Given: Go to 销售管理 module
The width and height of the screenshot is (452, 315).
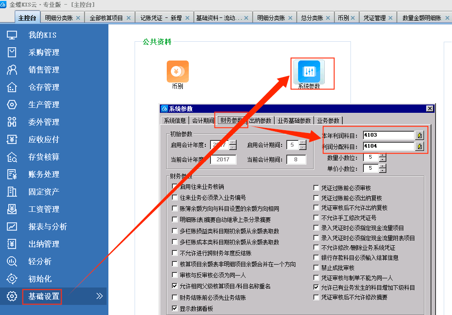Looking at the screenshot, I should point(44,70).
